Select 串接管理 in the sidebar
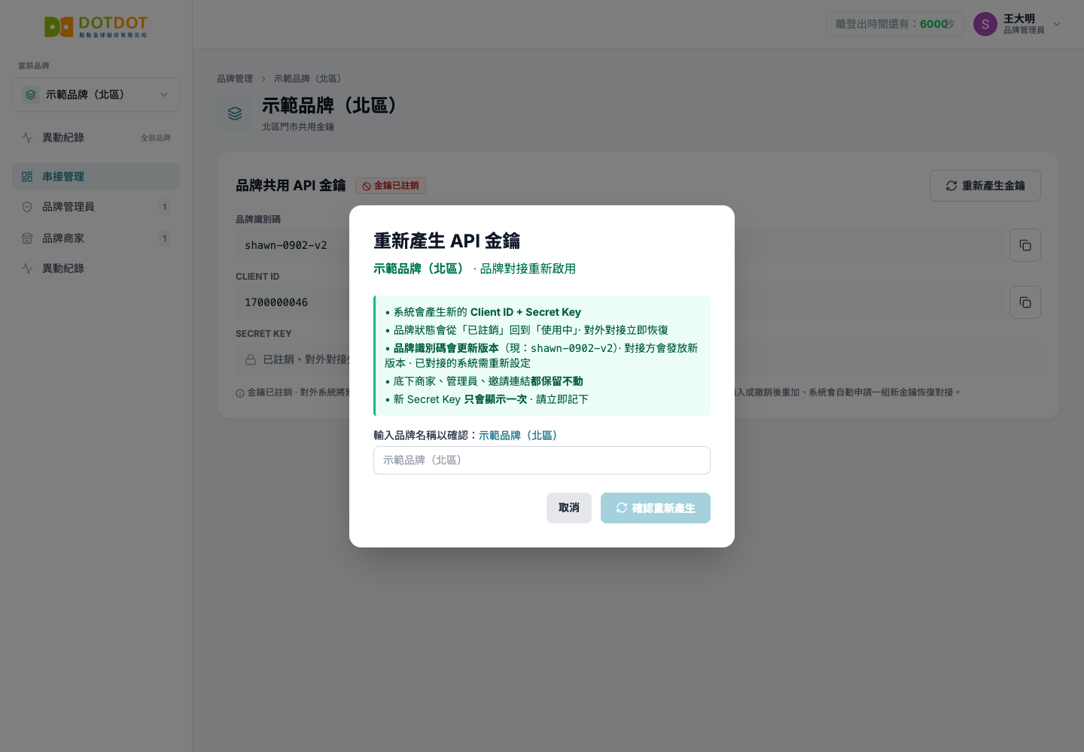Viewport: 1084px width, 752px height. coord(96,177)
